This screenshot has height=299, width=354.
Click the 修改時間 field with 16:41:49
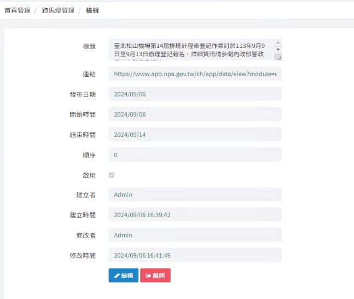195,255
